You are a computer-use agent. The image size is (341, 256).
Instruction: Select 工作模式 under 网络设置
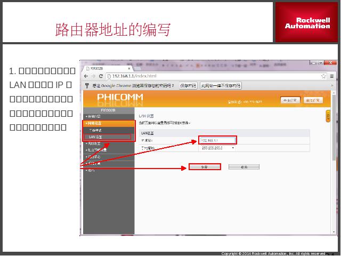point(109,130)
